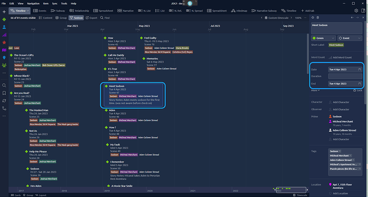Switch to the Subway tab
Image resolution: width=368 pixels, height=197 pixels.
[58, 11]
